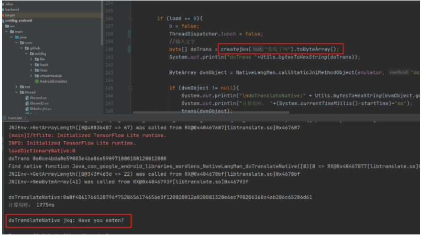Click 'if (dvmObject != null){' line
This screenshot has height=236, width=421.
[204, 88]
